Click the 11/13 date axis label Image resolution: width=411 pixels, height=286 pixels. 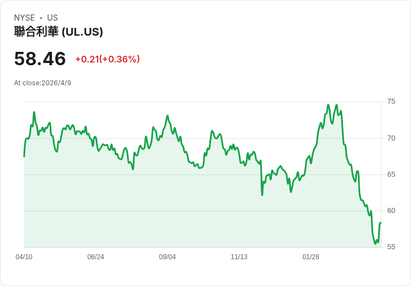coord(239,257)
